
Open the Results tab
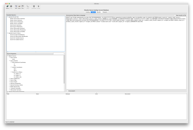[x=99, y=12]
